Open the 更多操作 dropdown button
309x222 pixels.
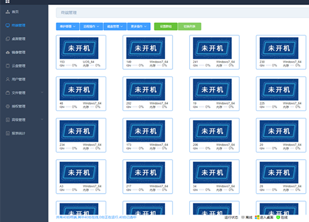(x=139, y=27)
